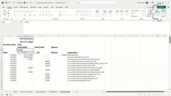Click the horizontal scrollbar thumb
Viewport: 171px width, 96px height.
pos(135,92)
